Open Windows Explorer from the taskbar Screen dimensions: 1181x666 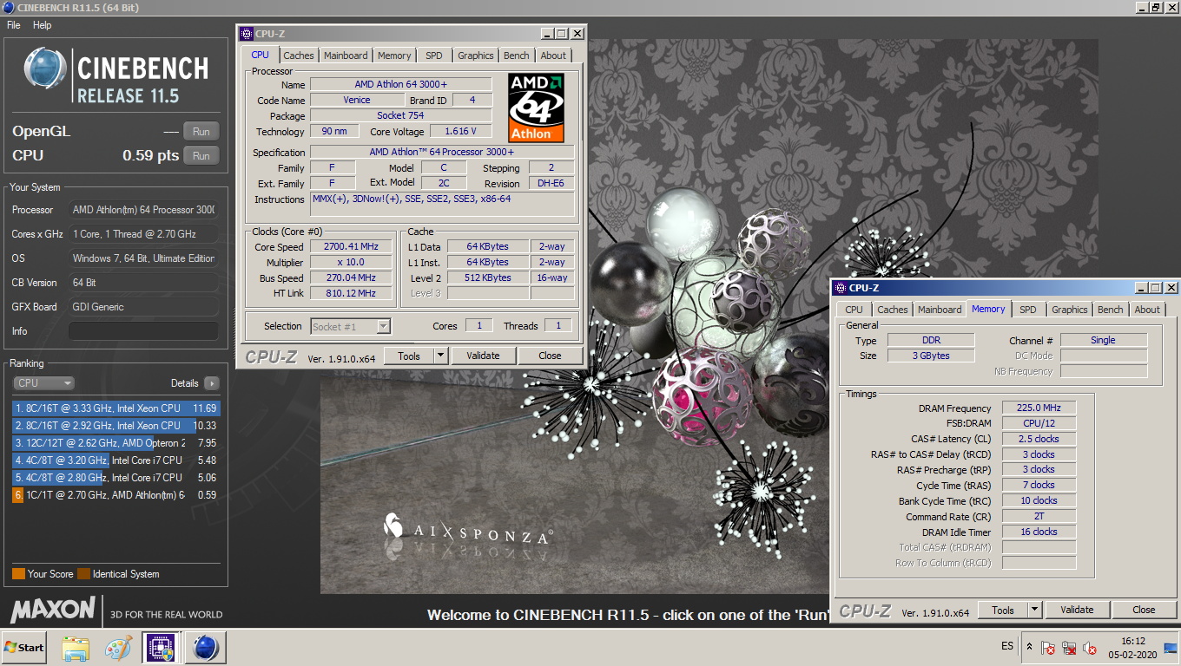[x=76, y=648]
